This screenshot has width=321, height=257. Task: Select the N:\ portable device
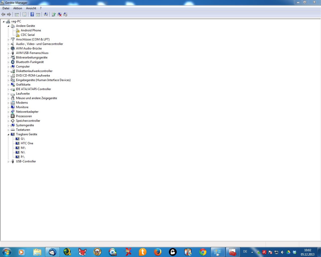(23, 152)
